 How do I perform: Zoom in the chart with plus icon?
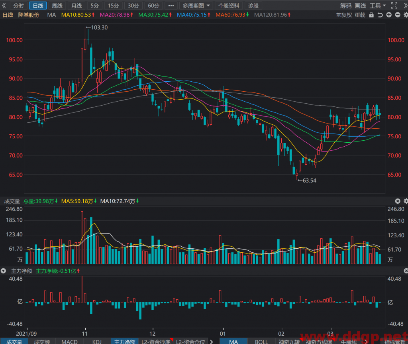[x=389, y=15]
